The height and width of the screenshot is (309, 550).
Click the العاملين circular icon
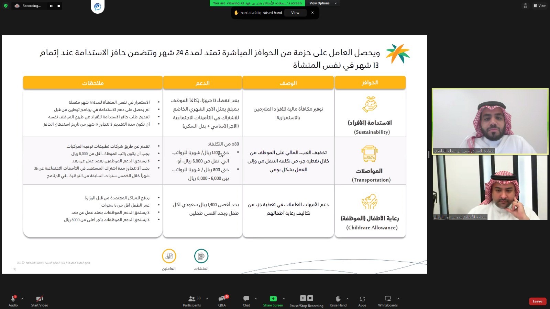[169, 256]
